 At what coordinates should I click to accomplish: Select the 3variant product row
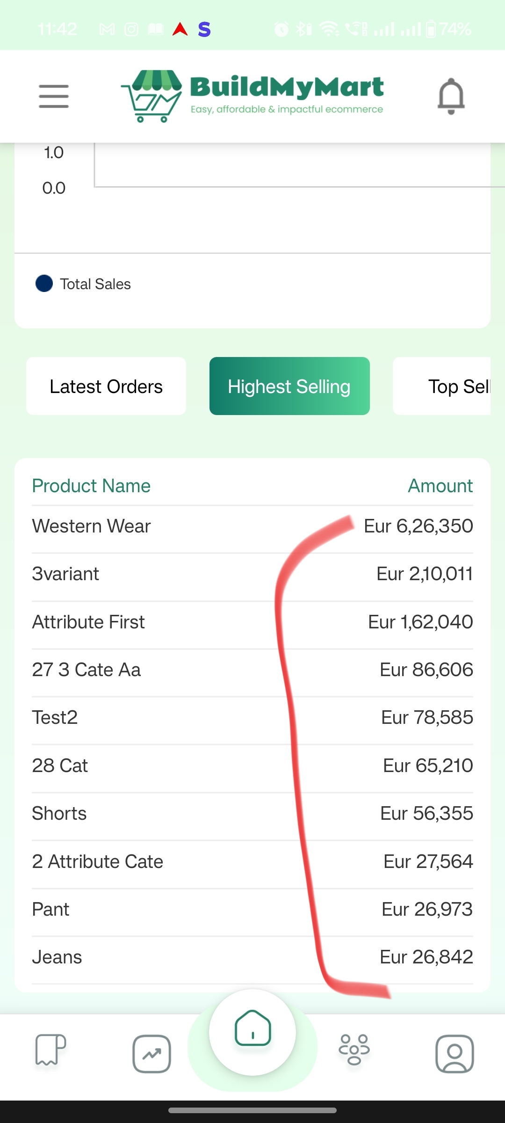(x=252, y=574)
